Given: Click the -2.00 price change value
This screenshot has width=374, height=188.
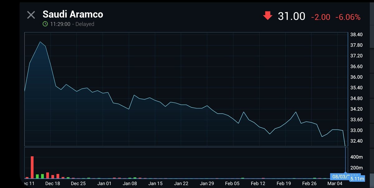Looking at the screenshot, I should pos(320,17).
